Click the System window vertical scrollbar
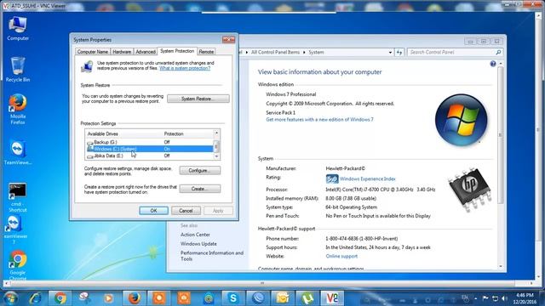The image size is (545, 306). 501,135
